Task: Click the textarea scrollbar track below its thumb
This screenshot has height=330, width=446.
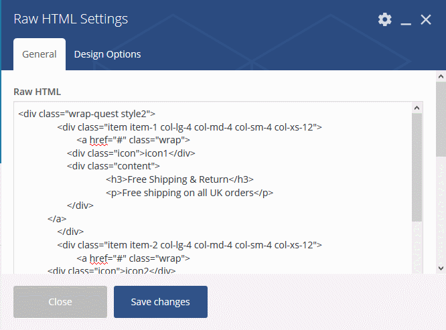Action: coord(417,247)
